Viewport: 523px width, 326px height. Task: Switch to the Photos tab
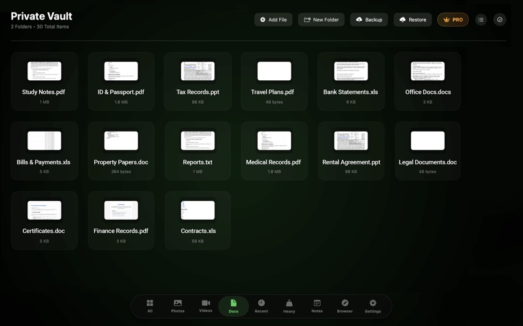tap(178, 306)
